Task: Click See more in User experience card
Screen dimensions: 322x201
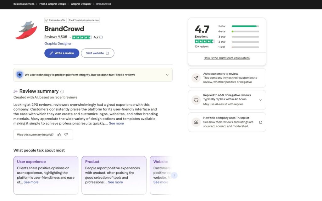Action: (x=31, y=182)
